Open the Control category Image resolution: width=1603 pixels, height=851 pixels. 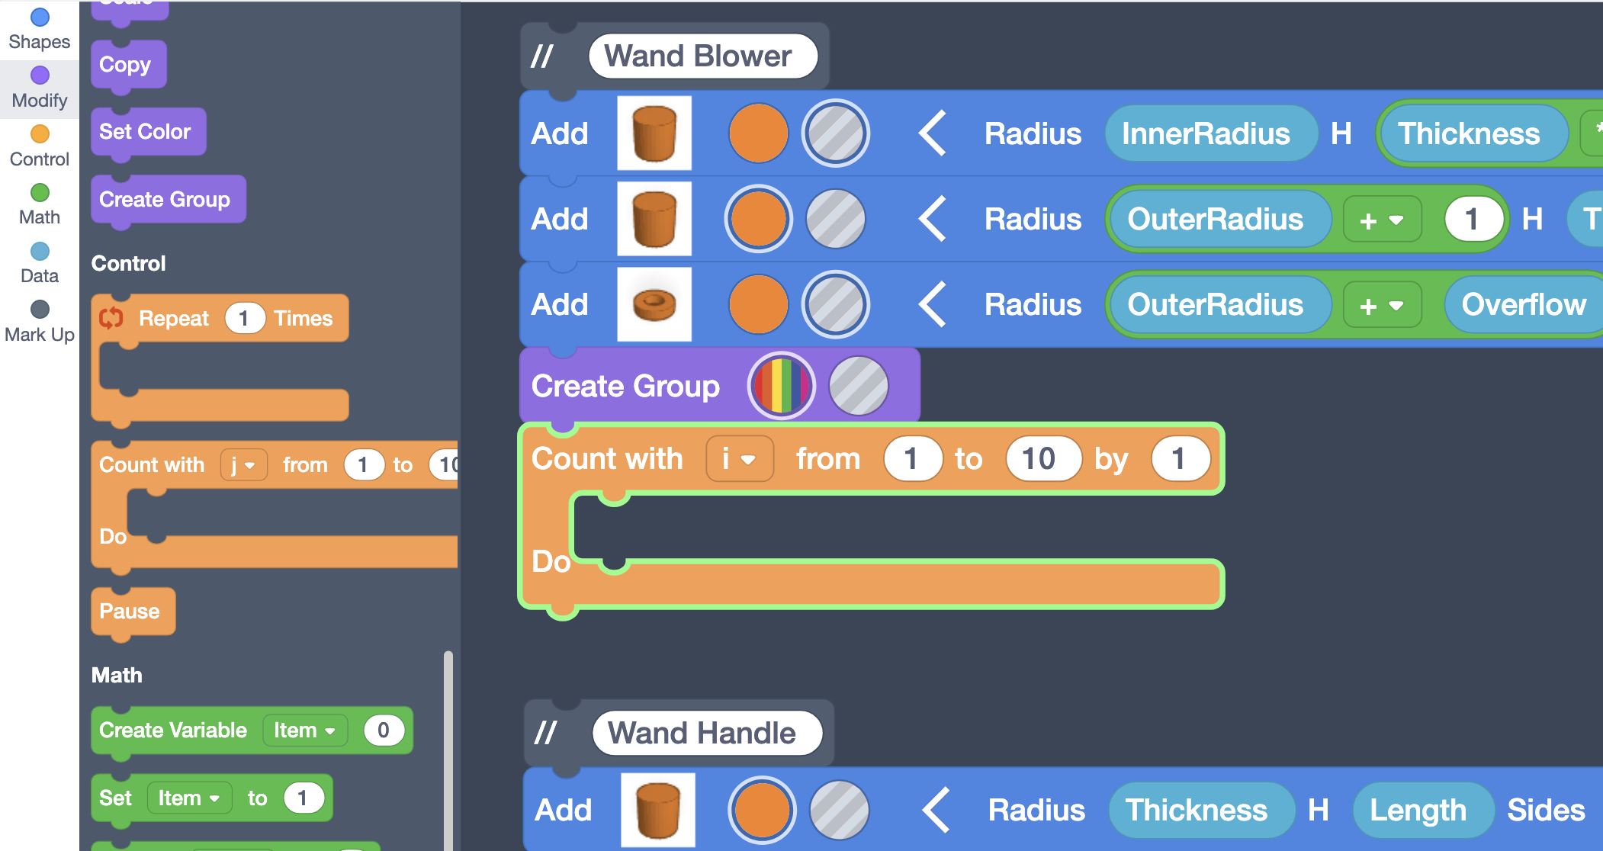click(40, 145)
